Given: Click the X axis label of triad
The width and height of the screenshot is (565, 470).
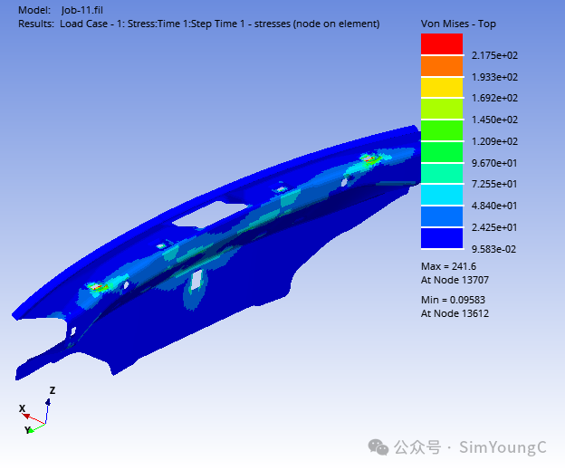Looking at the screenshot, I should [23, 408].
